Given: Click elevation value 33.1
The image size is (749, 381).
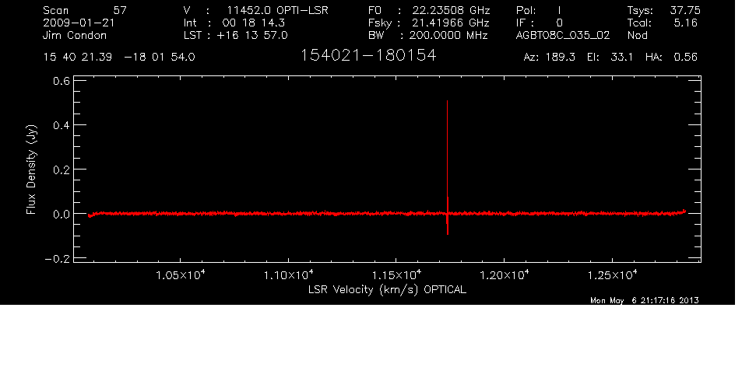Looking at the screenshot, I should point(622,58).
